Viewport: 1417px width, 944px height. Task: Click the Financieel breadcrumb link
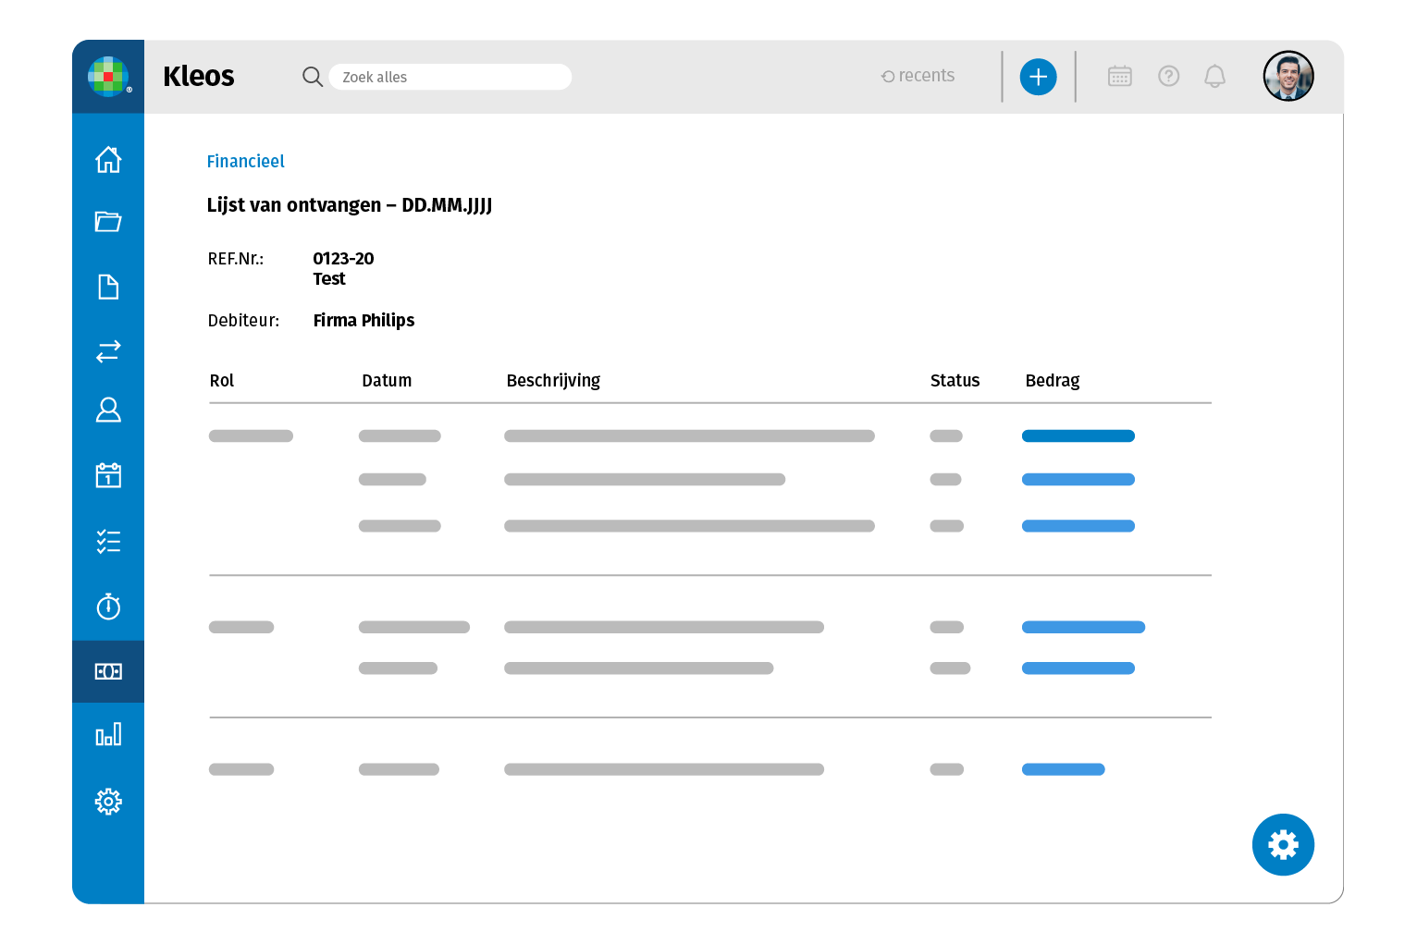tap(245, 162)
